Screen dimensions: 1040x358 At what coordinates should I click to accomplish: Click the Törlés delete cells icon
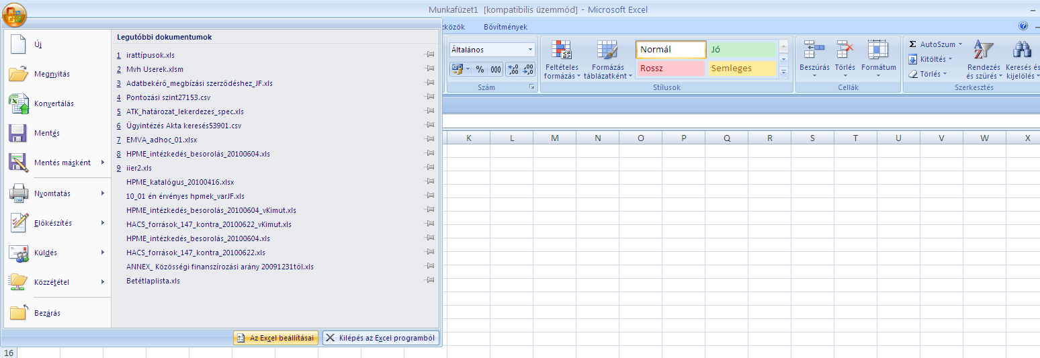coord(844,50)
